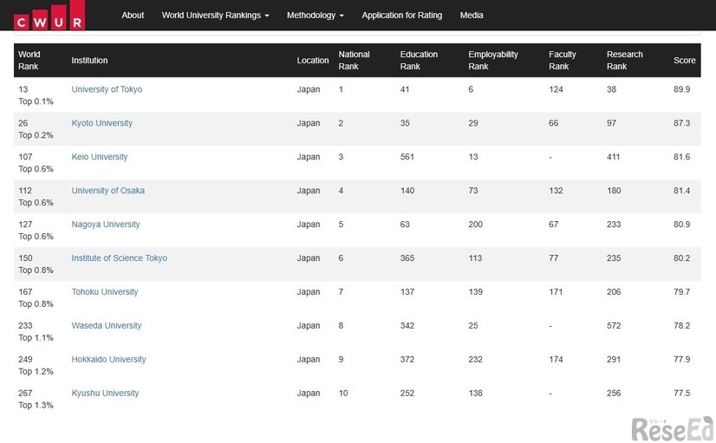Click the Location column header

tap(313, 61)
